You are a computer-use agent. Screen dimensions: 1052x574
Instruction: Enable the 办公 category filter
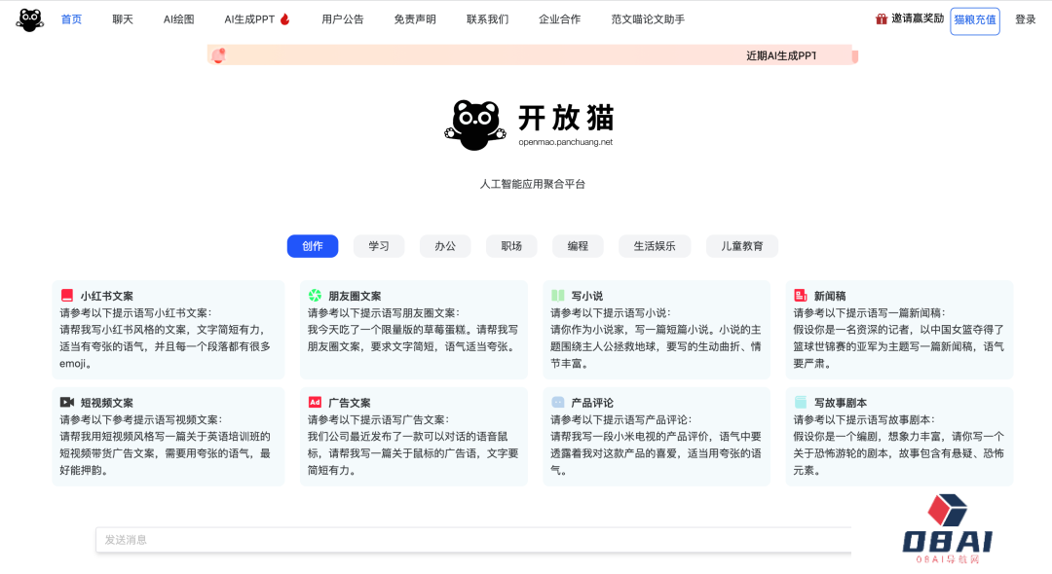[445, 246]
